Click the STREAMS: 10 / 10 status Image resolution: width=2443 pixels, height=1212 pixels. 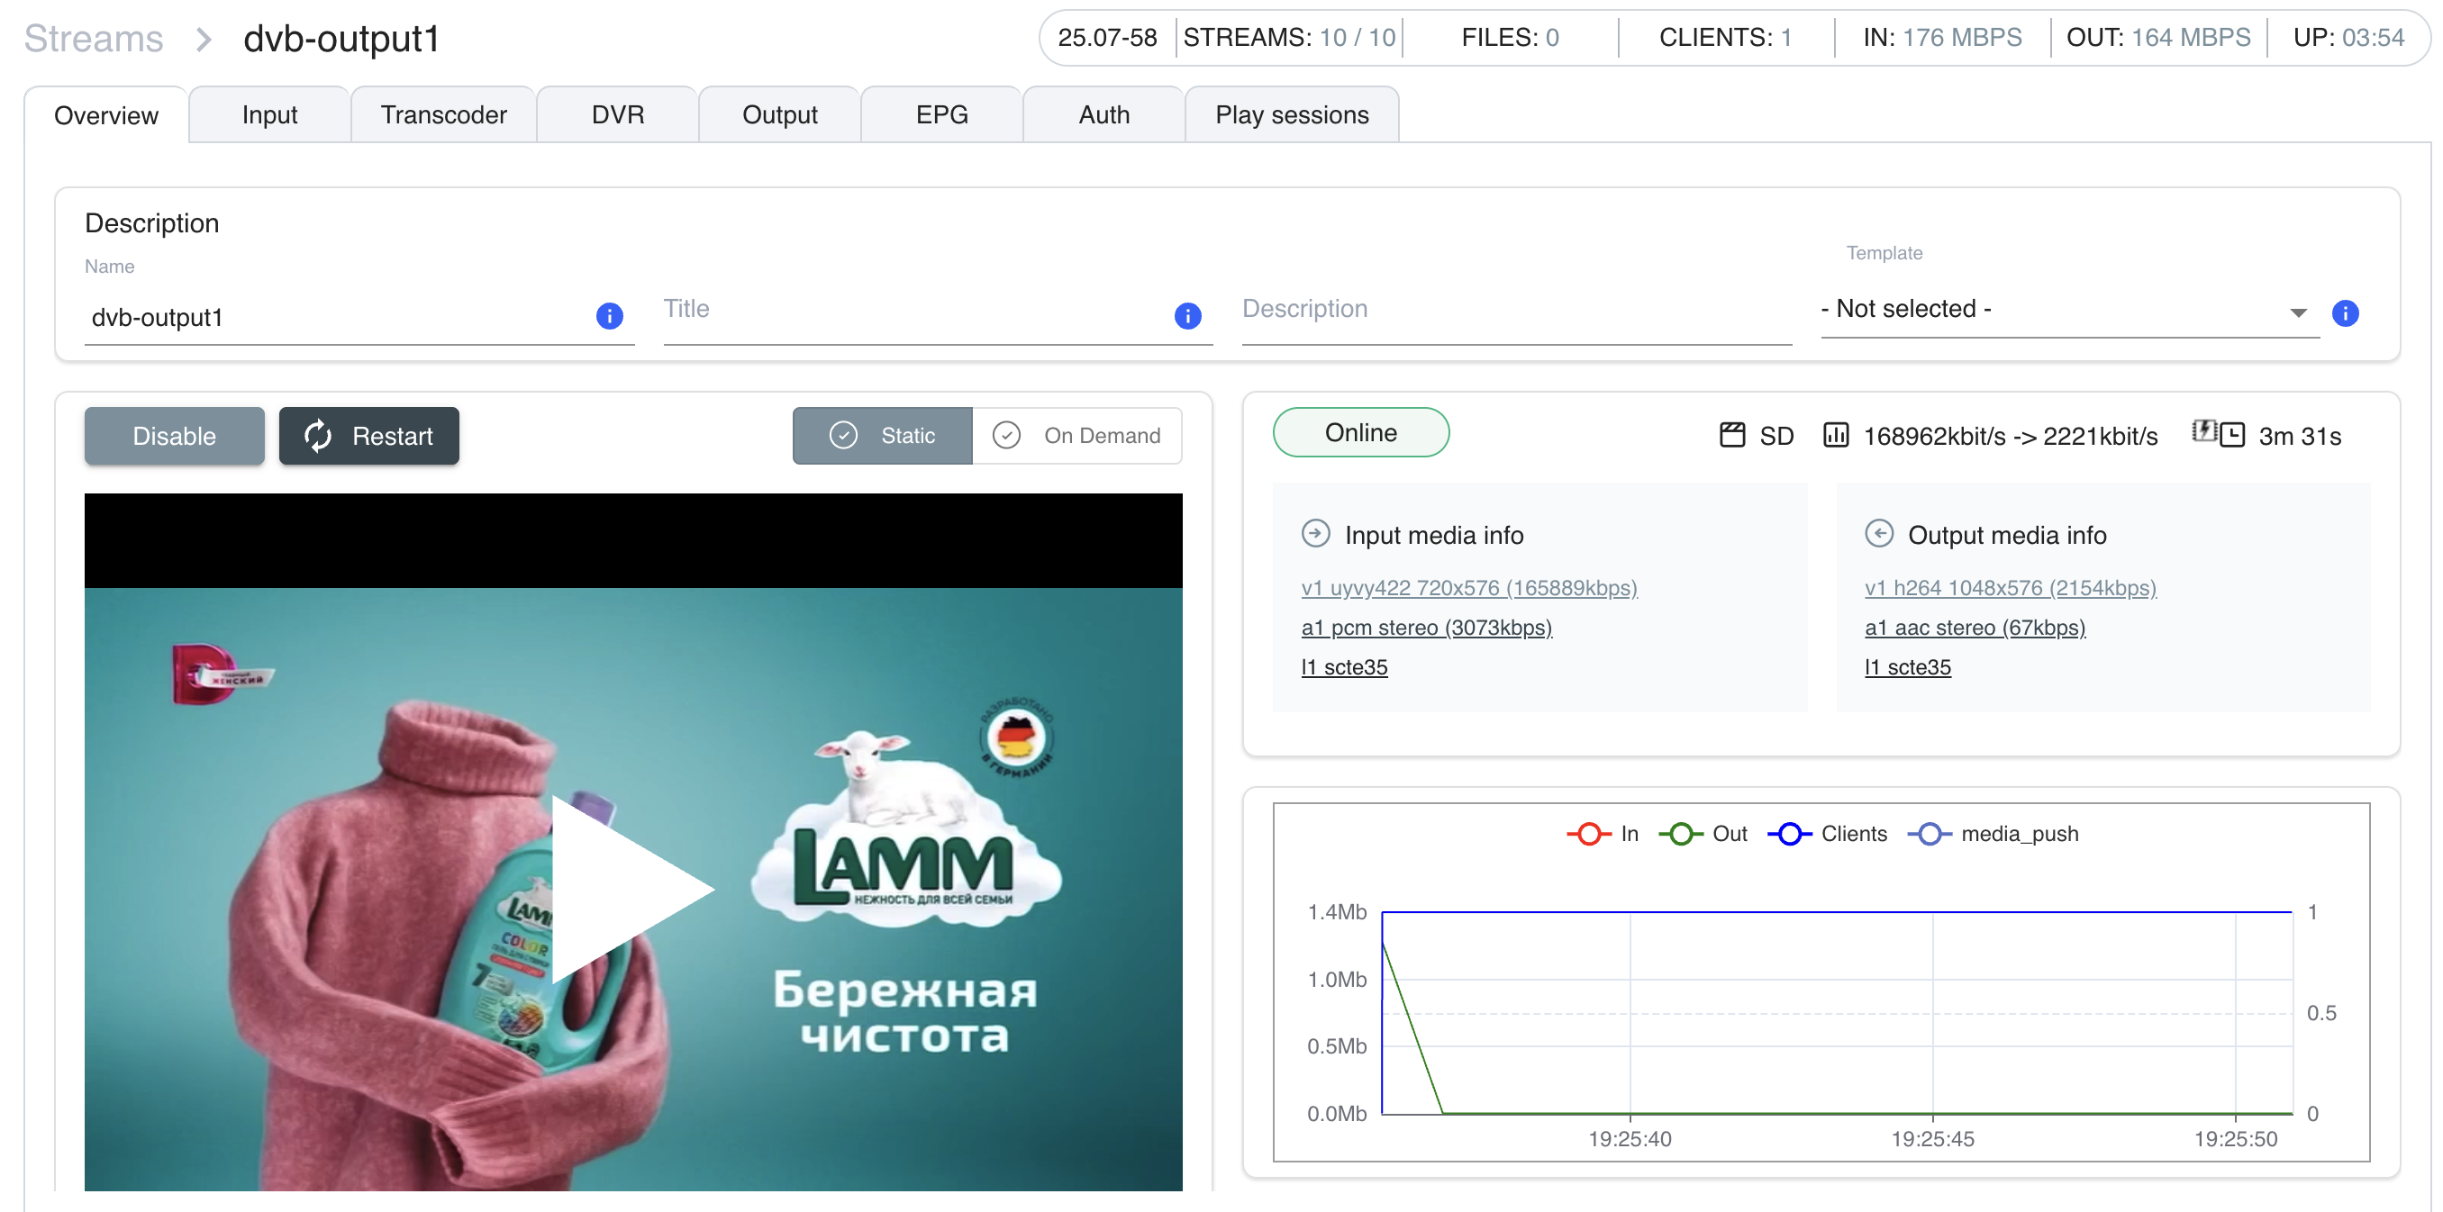pos(1289,38)
